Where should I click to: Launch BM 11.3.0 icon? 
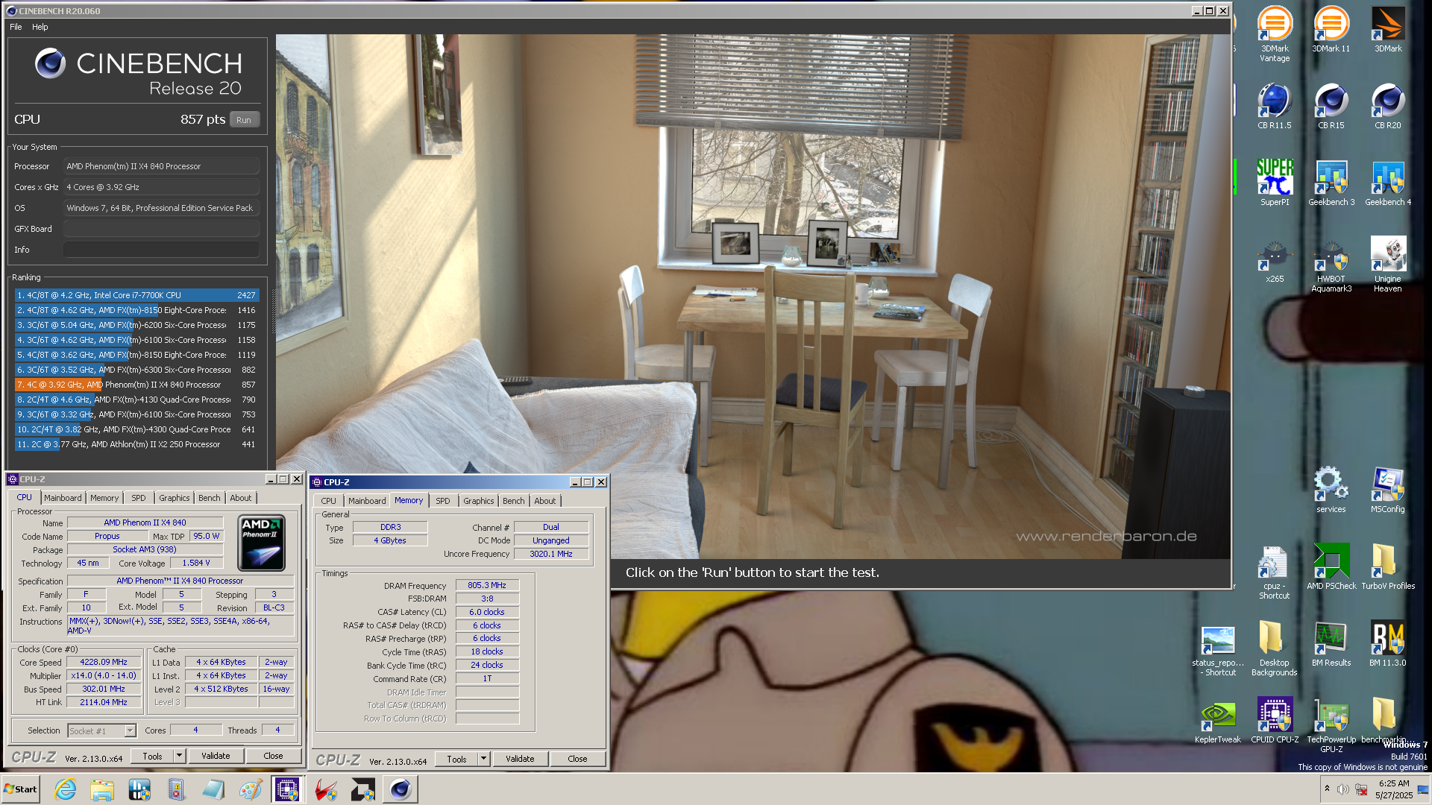point(1388,643)
